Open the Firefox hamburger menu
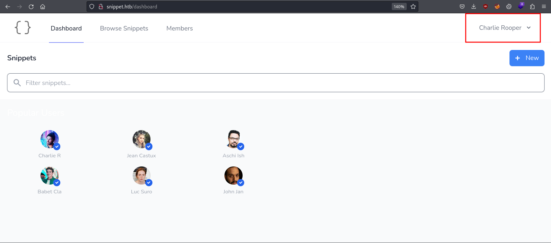The height and width of the screenshot is (243, 551). coord(544,6)
